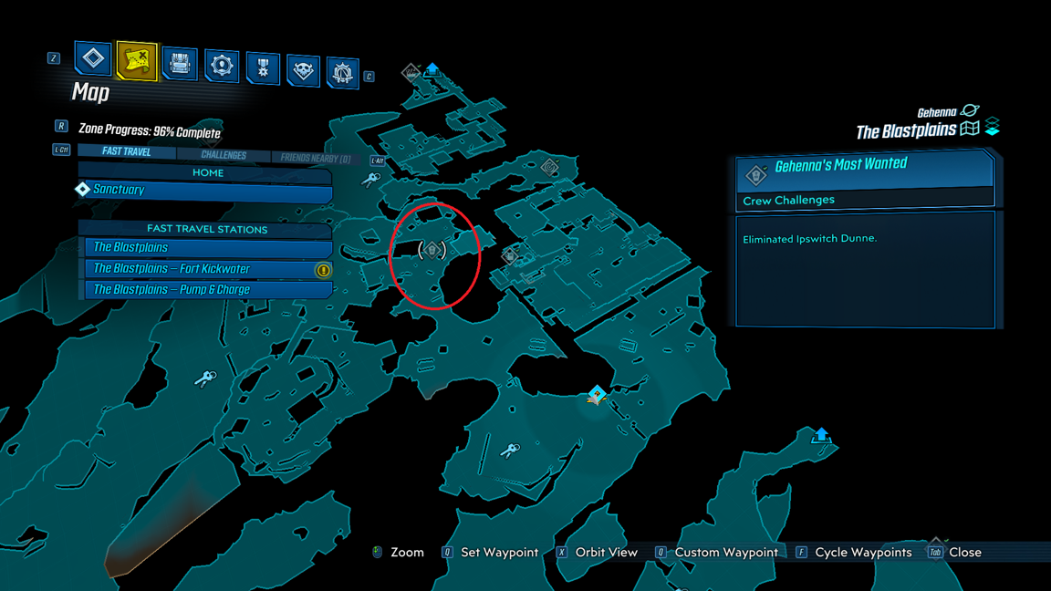Screen dimensions: 1051x591
Task: Open the last menu icon in the top bar
Action: click(x=342, y=73)
